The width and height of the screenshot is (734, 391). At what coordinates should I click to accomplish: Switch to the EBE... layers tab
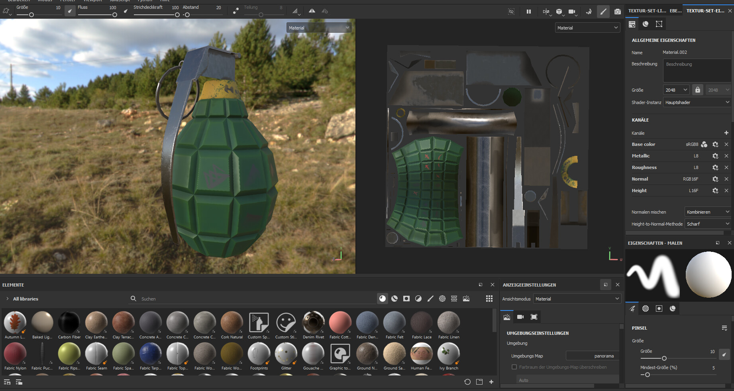675,11
